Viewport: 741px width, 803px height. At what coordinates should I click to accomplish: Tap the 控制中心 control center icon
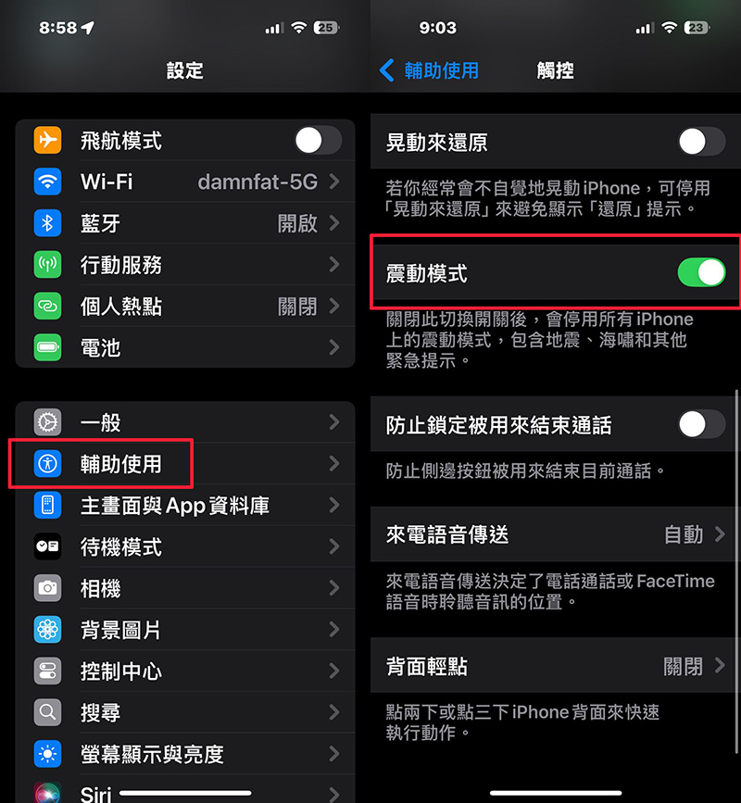47,671
